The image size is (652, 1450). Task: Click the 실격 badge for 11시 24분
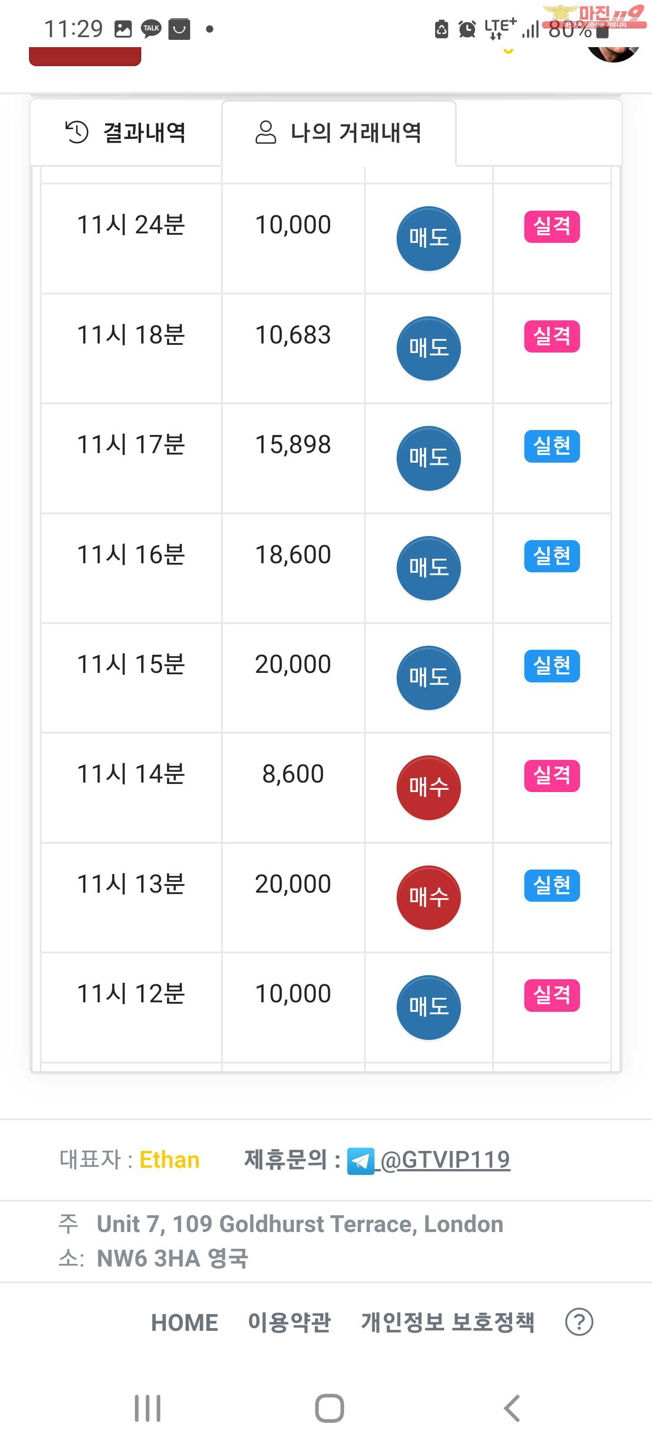551,226
